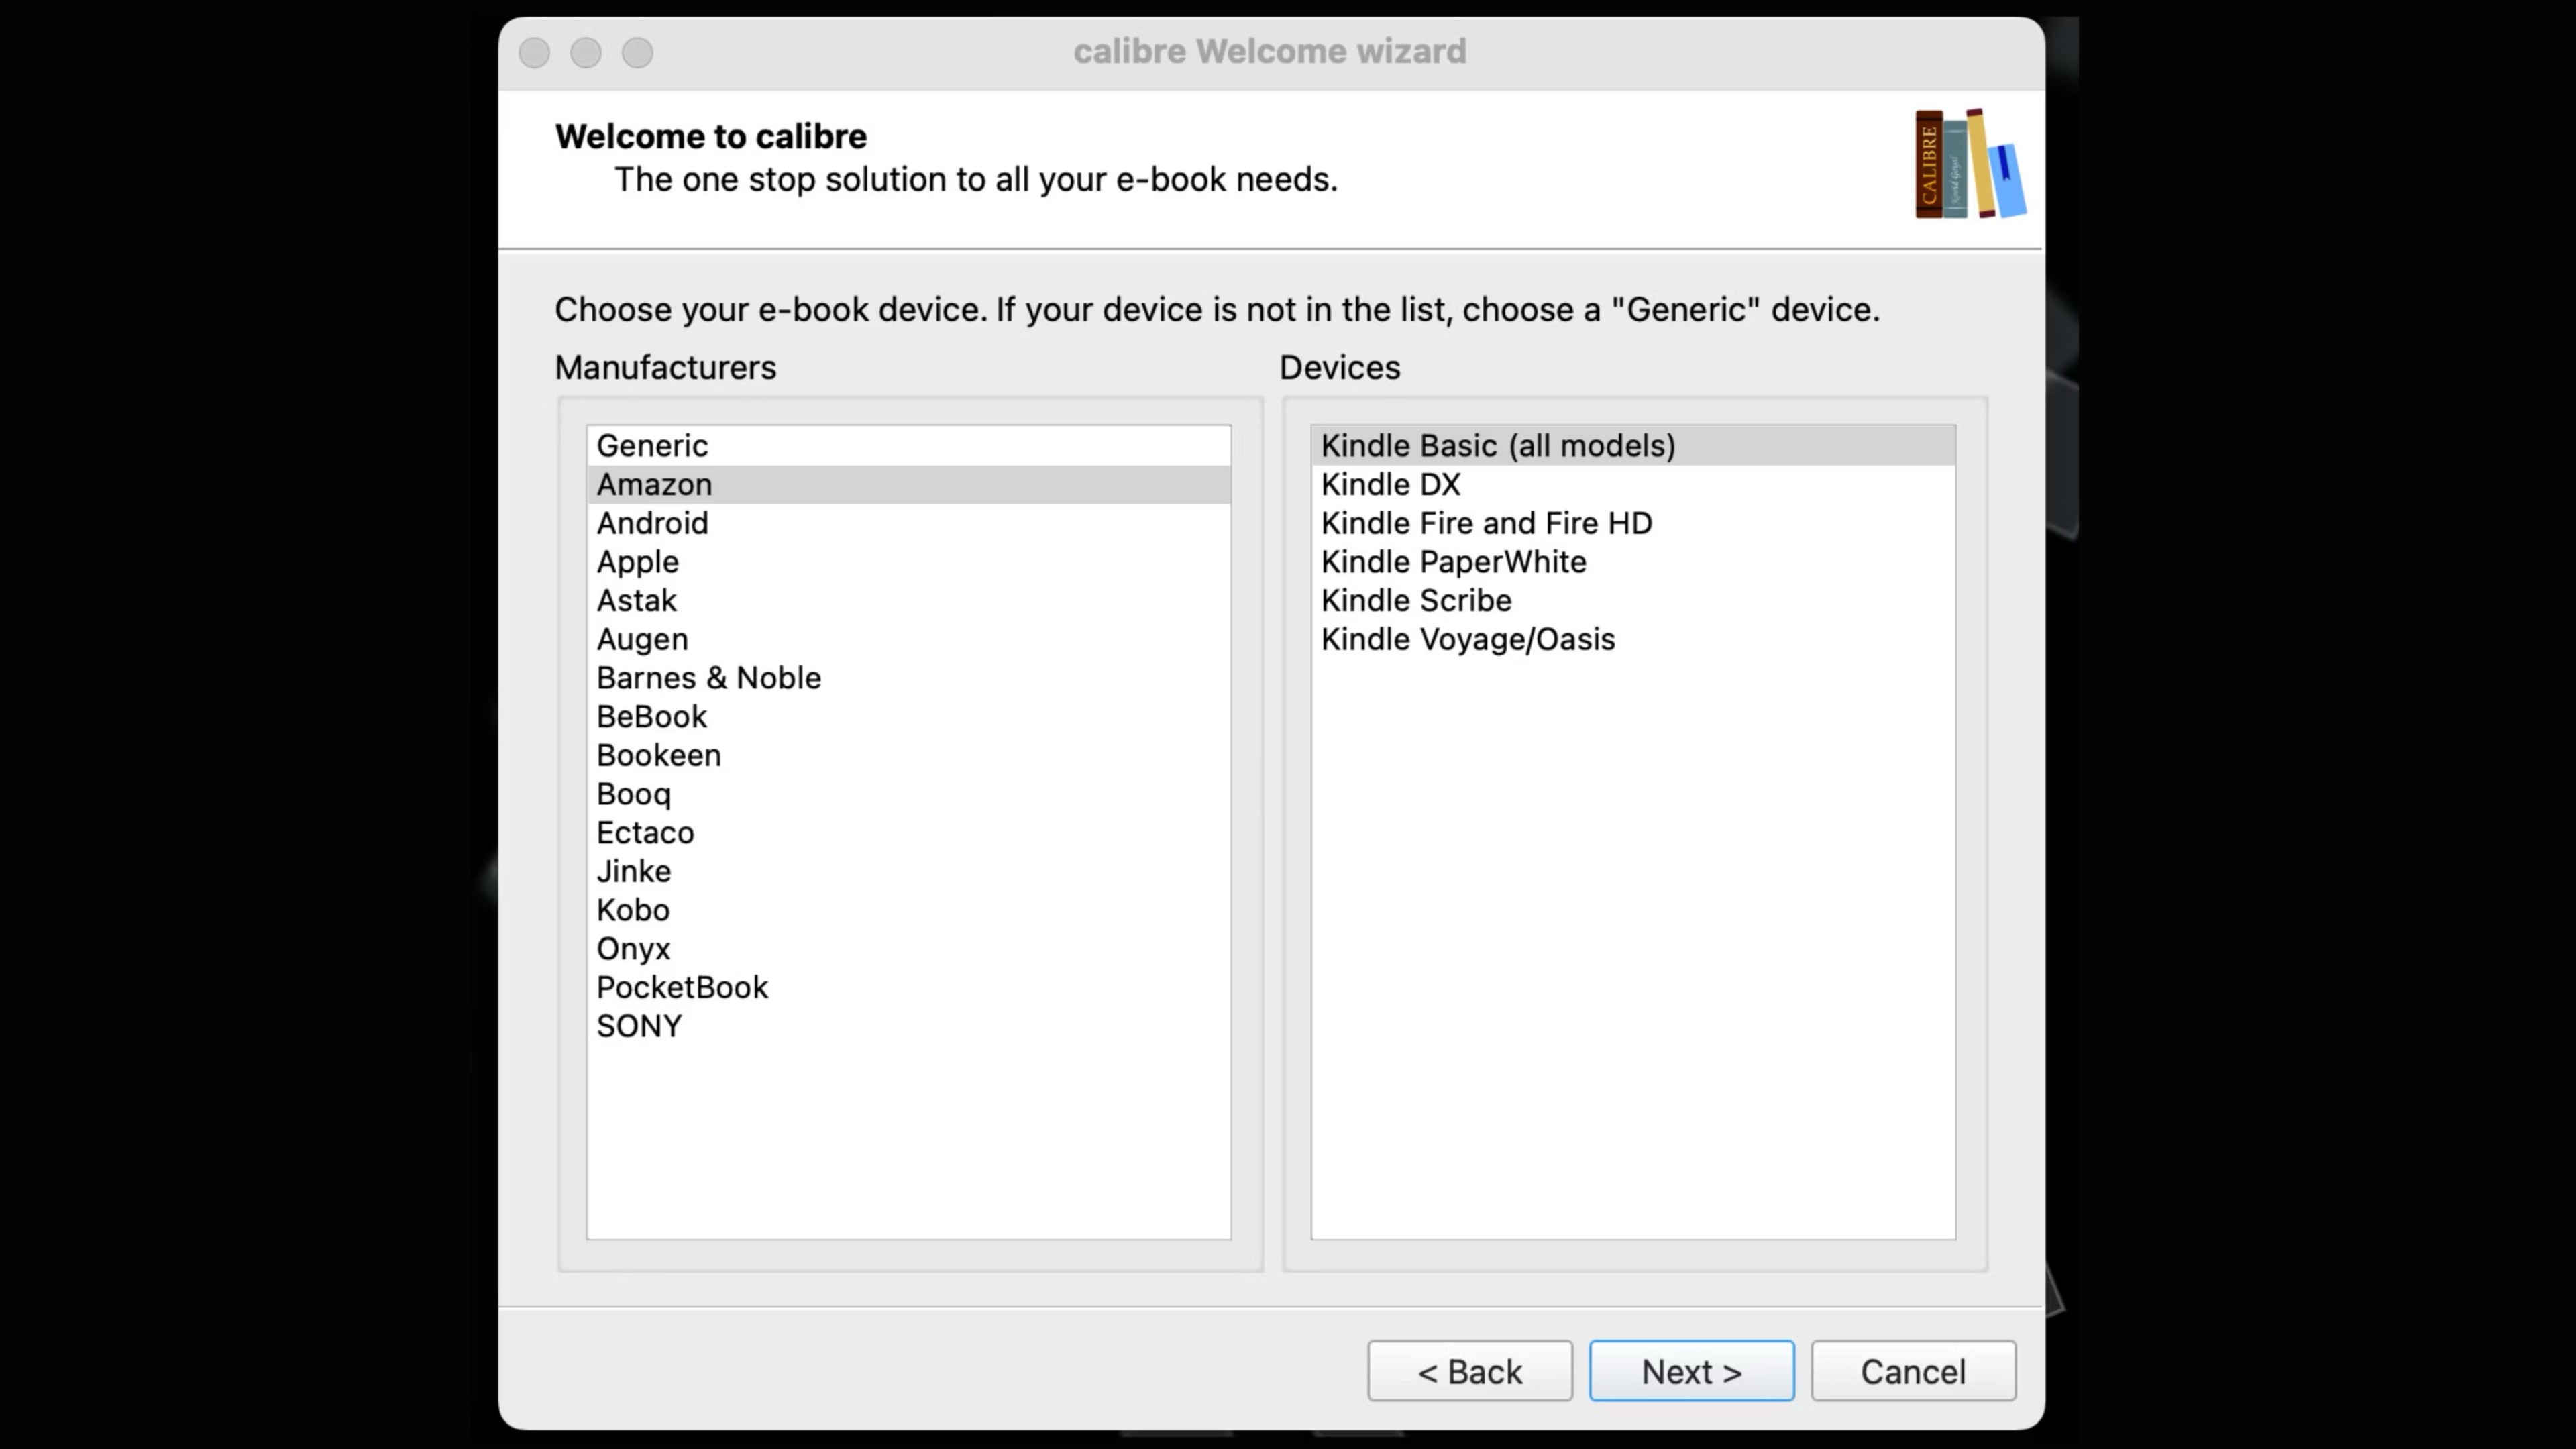
Task: Close the wizard window via red button
Action: 535,52
